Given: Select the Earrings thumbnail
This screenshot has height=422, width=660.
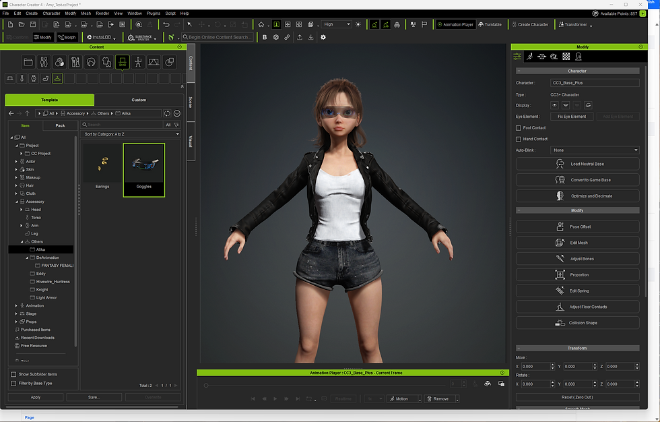Looking at the screenshot, I should click(x=102, y=168).
